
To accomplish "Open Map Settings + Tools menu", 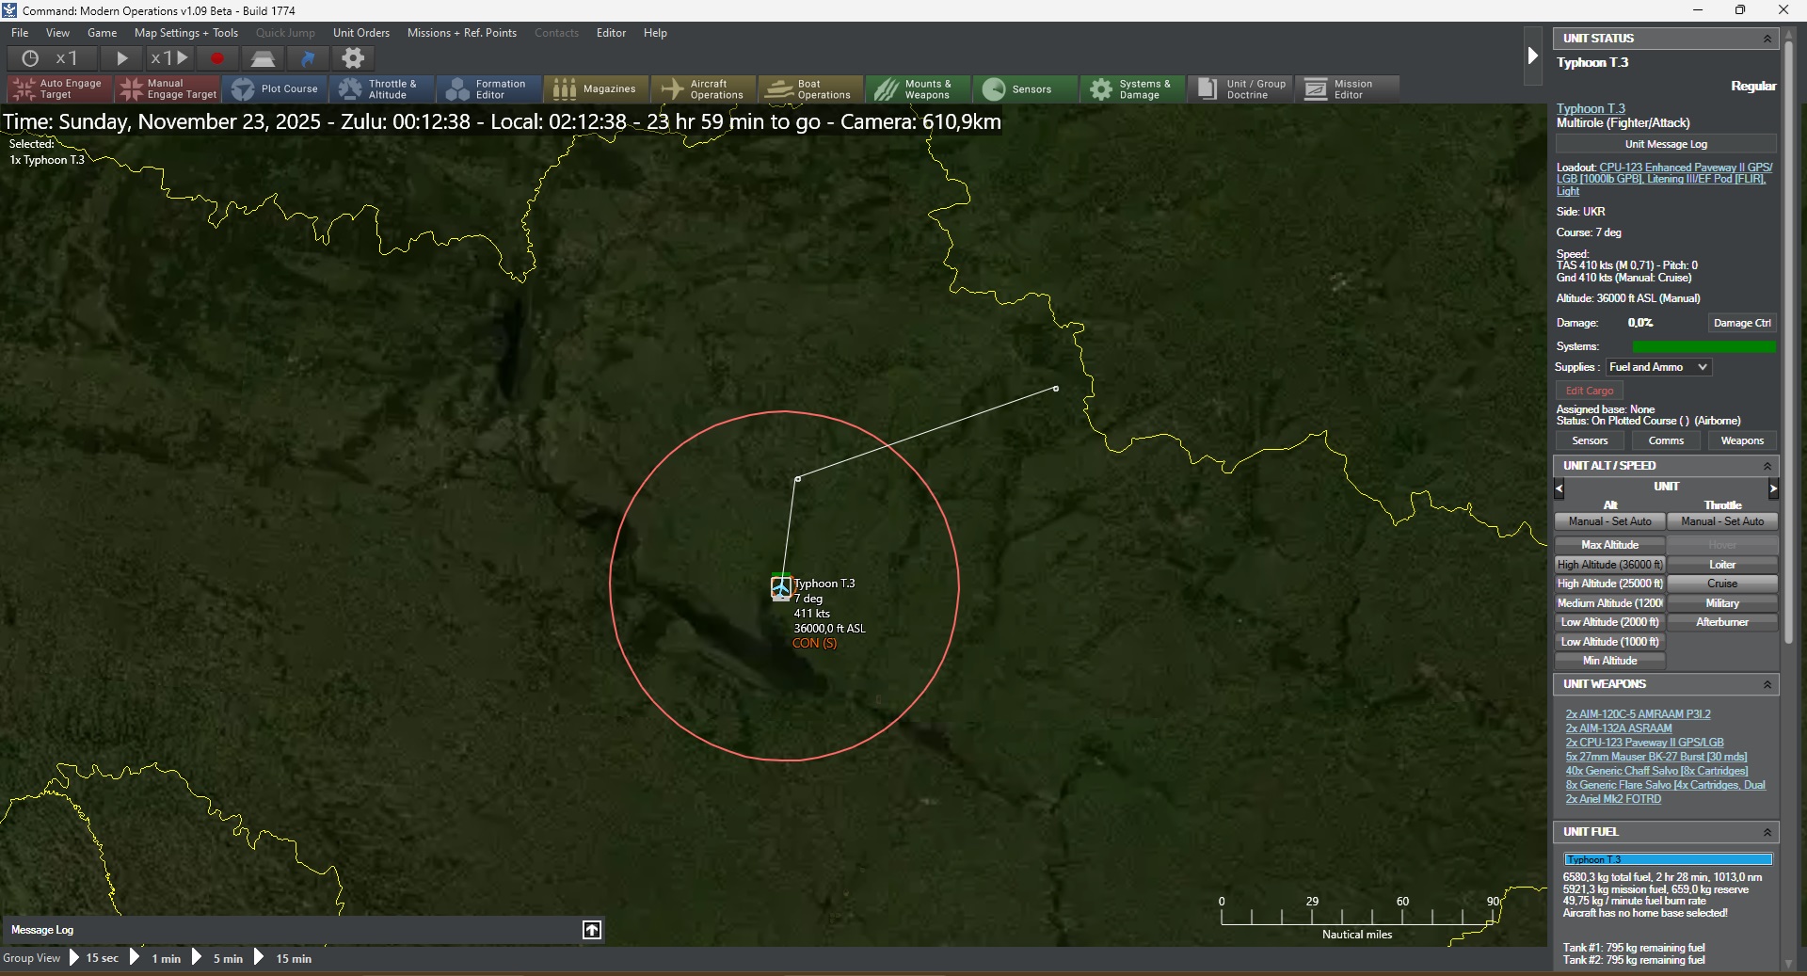I will [186, 33].
